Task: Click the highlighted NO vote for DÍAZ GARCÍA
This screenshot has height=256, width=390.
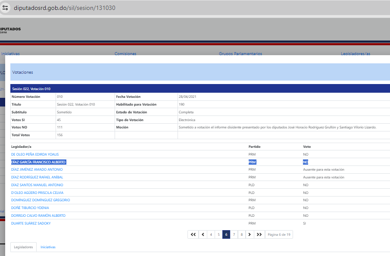Action: pos(306,162)
